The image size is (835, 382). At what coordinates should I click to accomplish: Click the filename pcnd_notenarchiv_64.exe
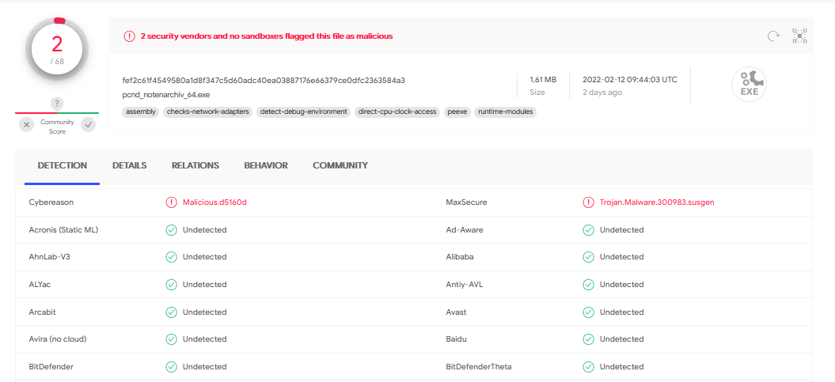tap(165, 95)
